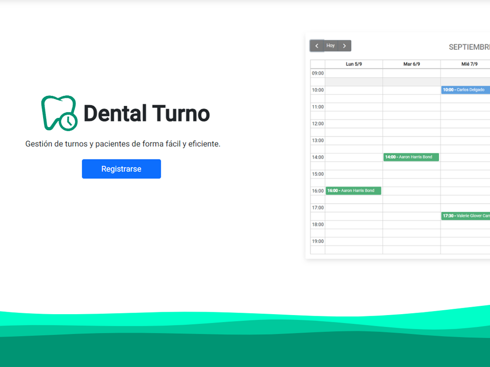Viewport: 490px width, 367px height.
Task: Go to previous week in calendar
Action: [317, 46]
